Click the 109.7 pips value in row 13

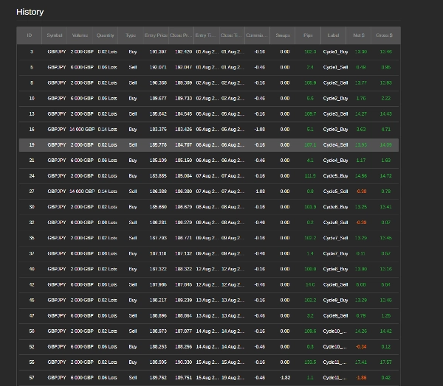pos(310,114)
